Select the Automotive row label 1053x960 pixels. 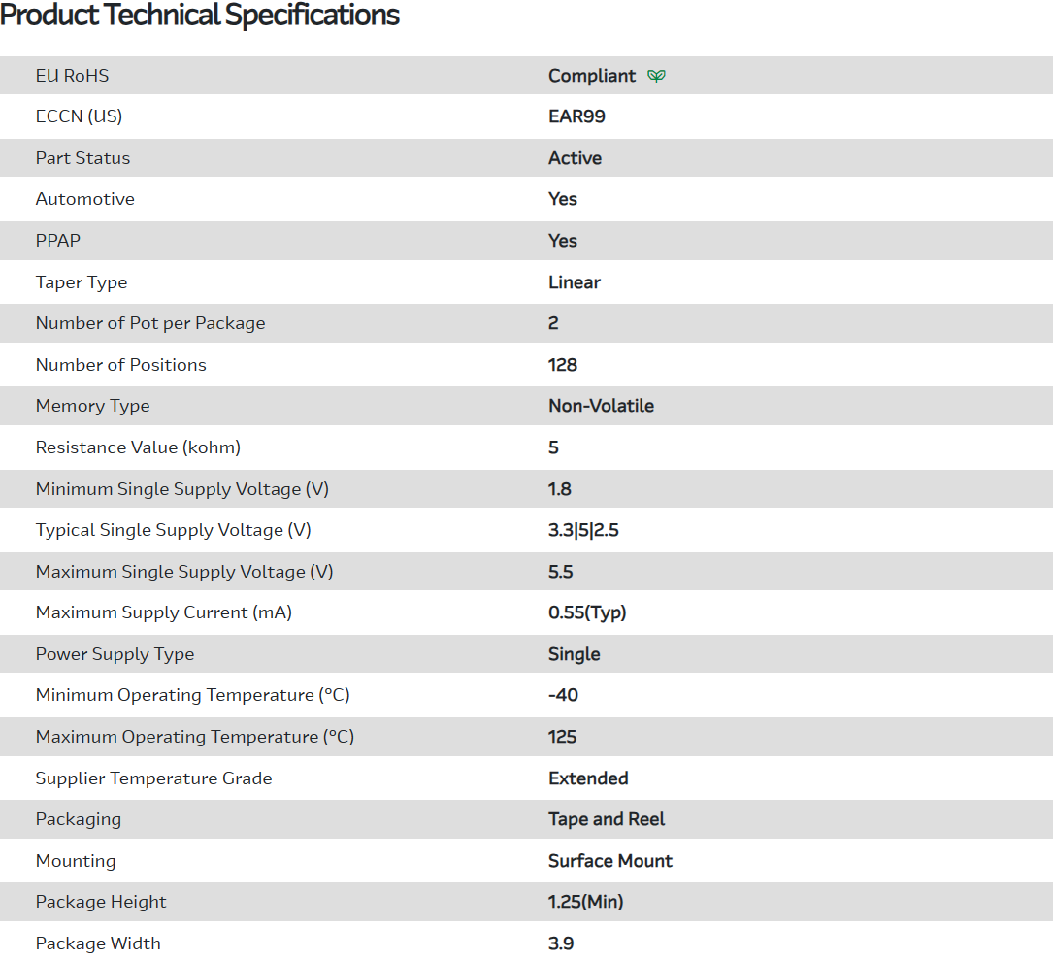pos(85,199)
